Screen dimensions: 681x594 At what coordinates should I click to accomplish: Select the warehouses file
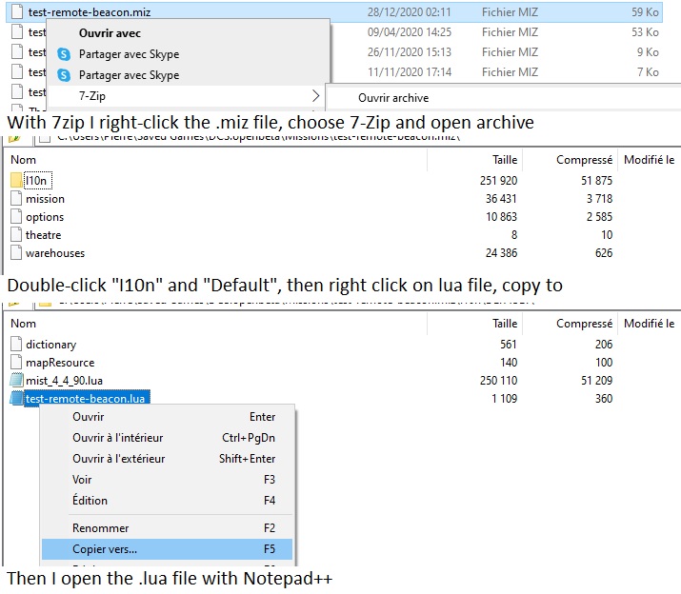click(x=54, y=253)
